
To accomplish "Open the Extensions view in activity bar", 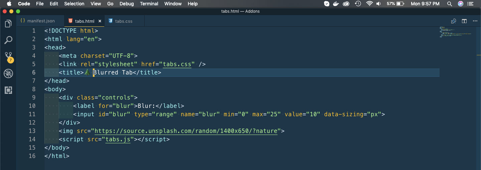I will coord(8,90).
